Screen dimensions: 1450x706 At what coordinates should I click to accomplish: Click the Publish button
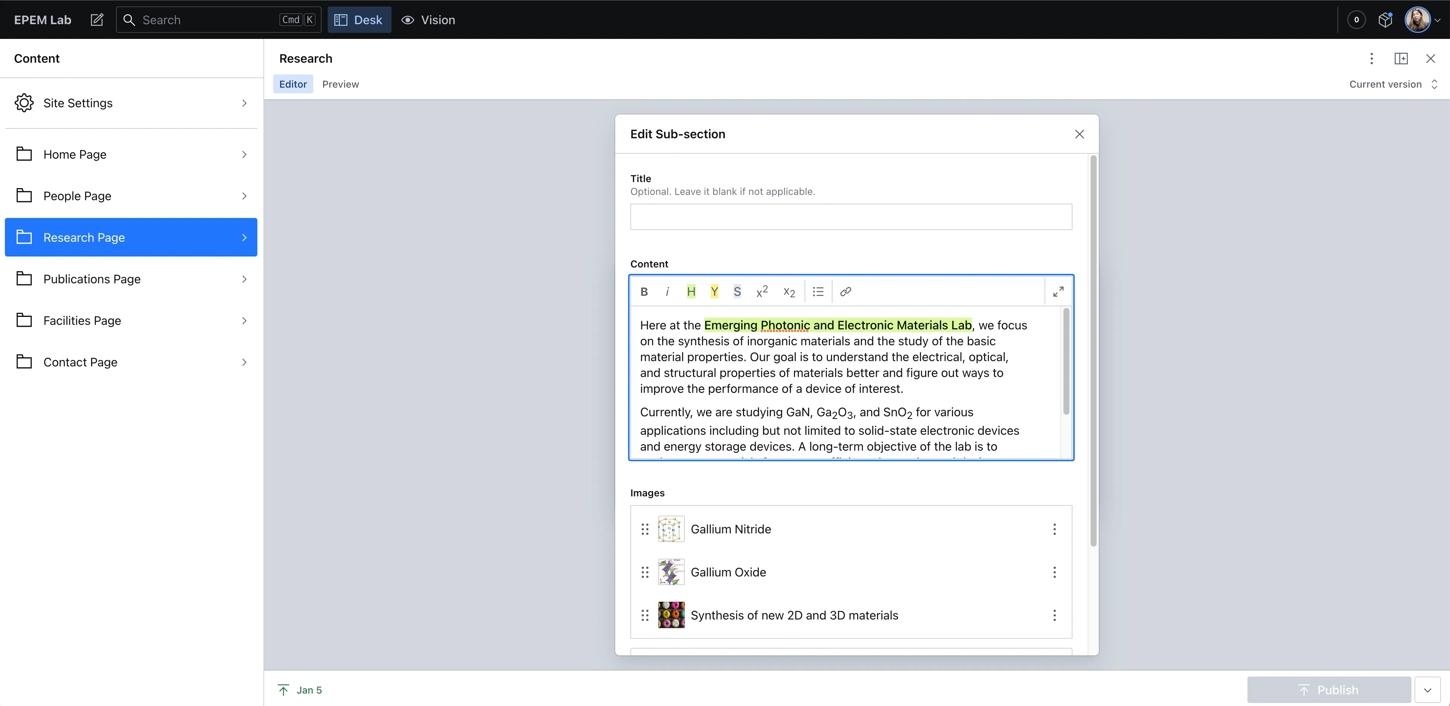[1328, 690]
